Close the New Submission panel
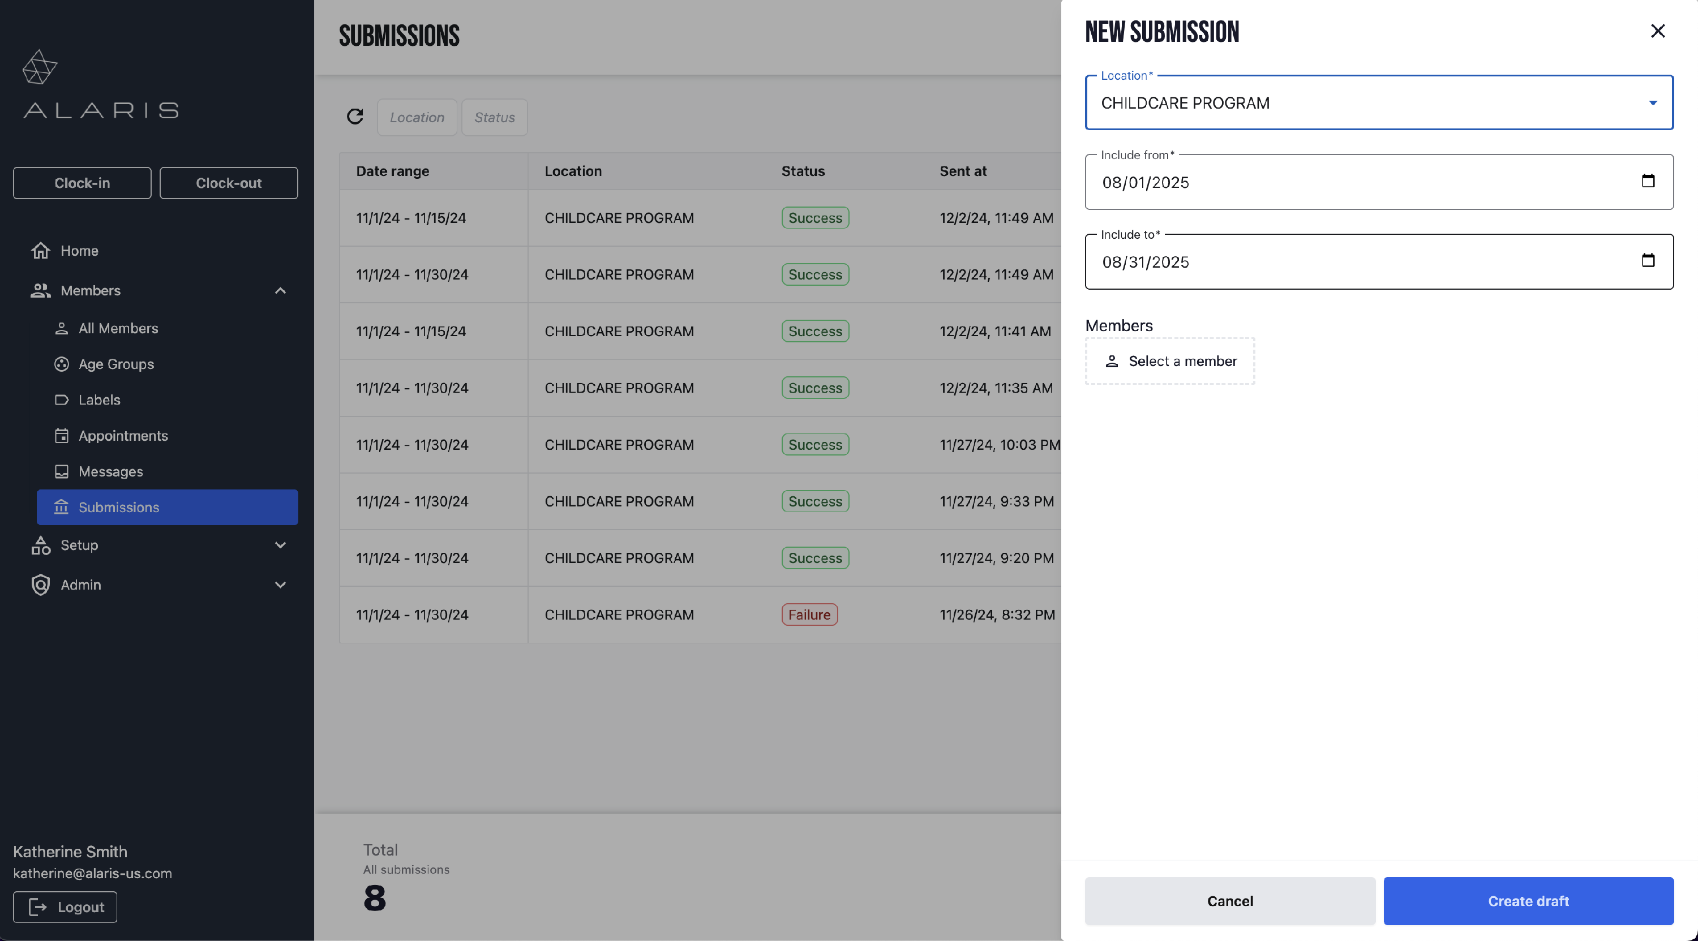The width and height of the screenshot is (1698, 941). (x=1657, y=31)
